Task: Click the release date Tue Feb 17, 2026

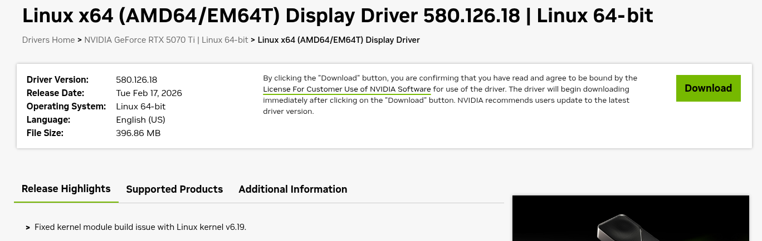Action: point(149,93)
